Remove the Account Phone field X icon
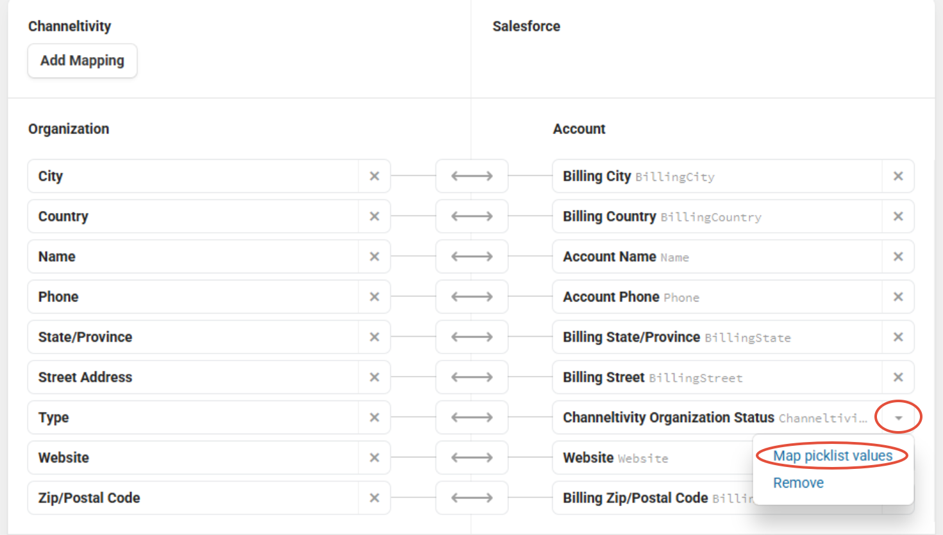Image resolution: width=943 pixels, height=535 pixels. point(898,296)
